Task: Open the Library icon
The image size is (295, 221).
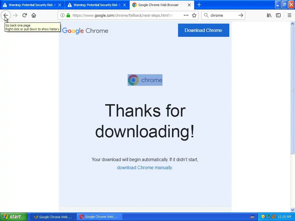Action: [x=269, y=16]
